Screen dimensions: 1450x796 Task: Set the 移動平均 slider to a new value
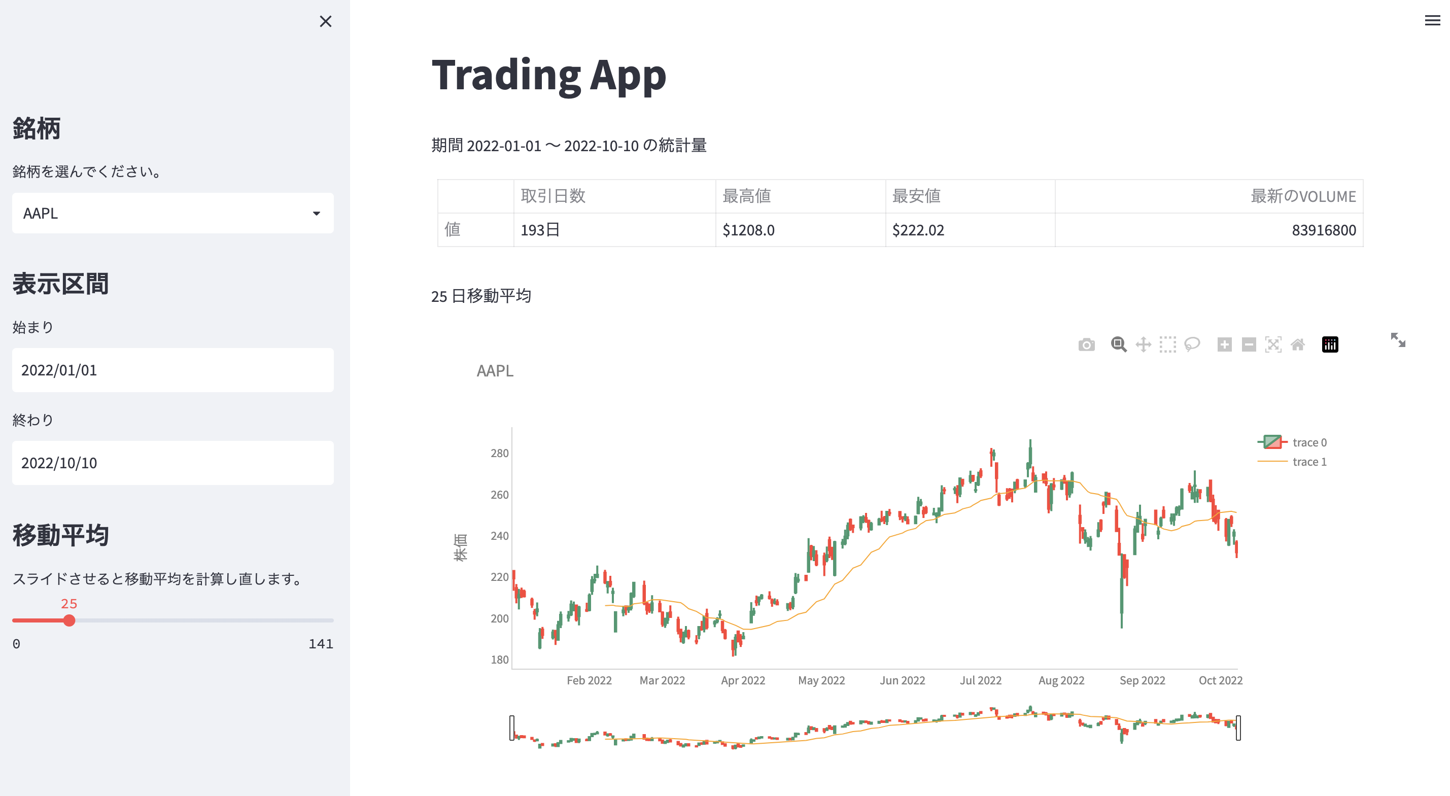pos(70,621)
